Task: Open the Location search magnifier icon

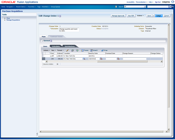Action: click(84, 59)
